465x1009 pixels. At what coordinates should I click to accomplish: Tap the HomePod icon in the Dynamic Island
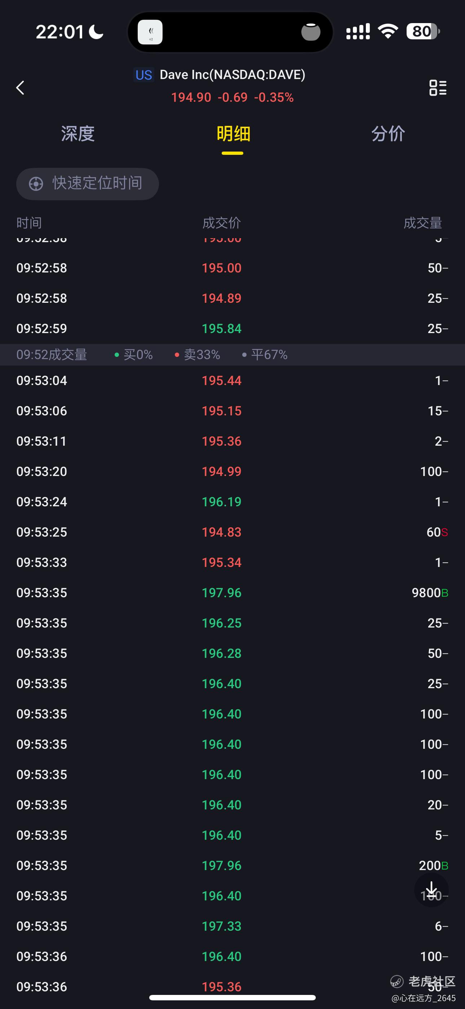click(x=311, y=32)
